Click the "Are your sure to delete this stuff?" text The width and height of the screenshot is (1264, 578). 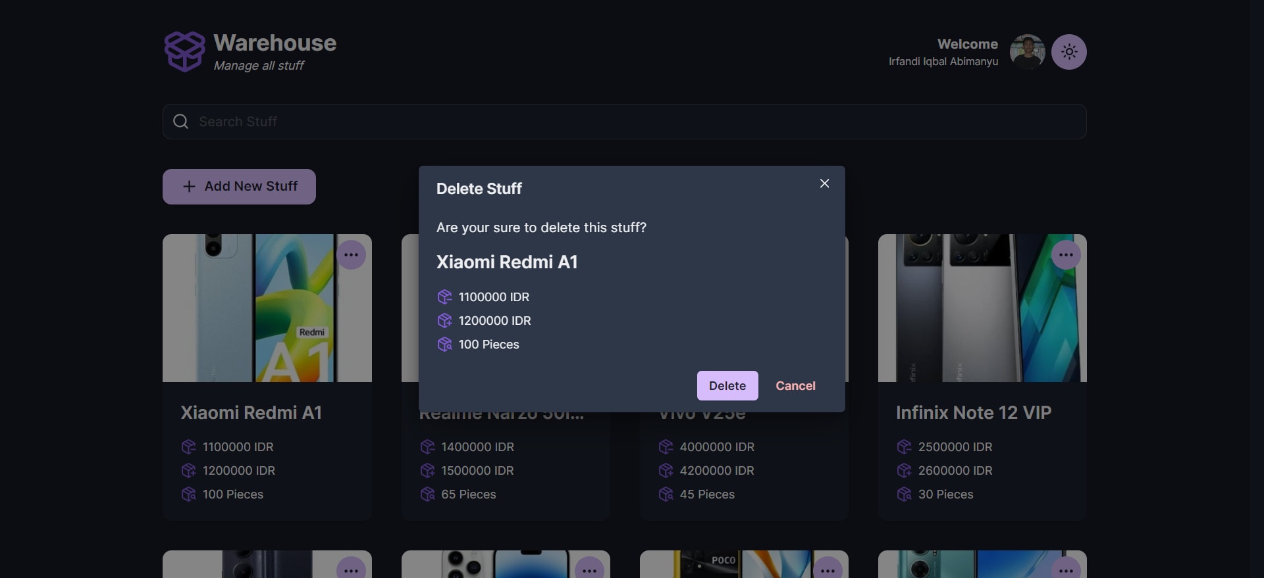541,228
